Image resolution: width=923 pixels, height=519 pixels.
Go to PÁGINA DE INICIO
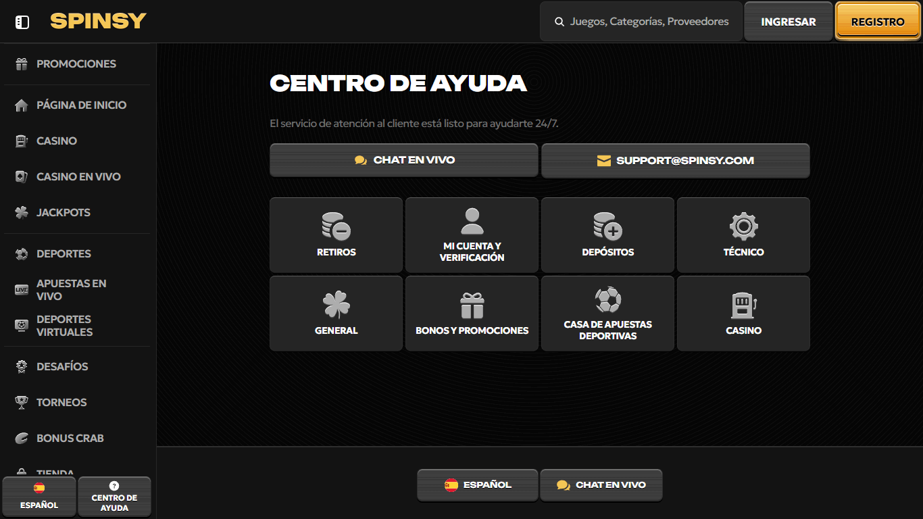tap(81, 105)
